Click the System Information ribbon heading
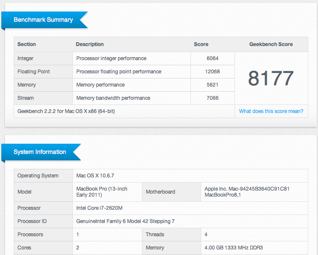The width and height of the screenshot is (318, 255). point(40,152)
